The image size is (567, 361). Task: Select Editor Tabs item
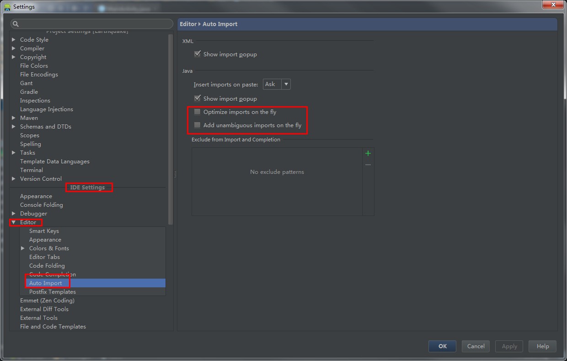(44, 257)
